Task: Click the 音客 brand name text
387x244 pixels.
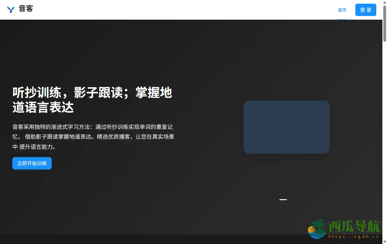Action: [x=26, y=9]
